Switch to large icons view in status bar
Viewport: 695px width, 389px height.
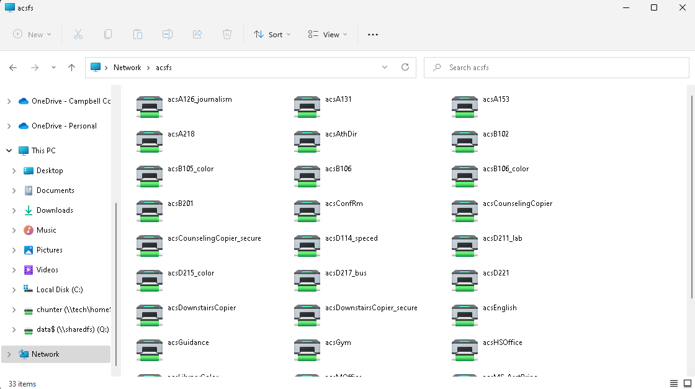point(688,383)
